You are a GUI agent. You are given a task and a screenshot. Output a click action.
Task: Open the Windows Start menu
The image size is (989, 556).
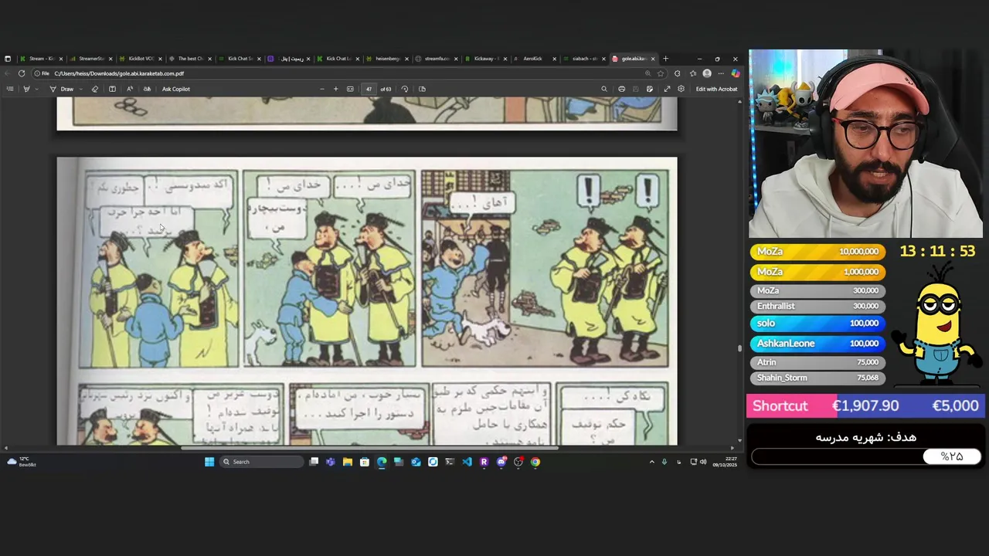209,462
